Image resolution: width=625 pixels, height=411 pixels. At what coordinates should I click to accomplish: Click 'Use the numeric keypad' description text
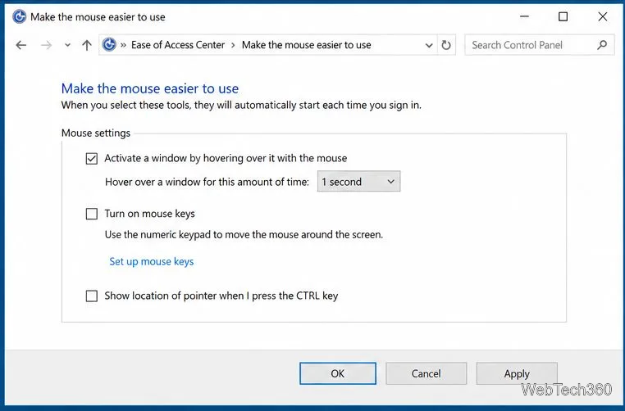click(x=244, y=234)
